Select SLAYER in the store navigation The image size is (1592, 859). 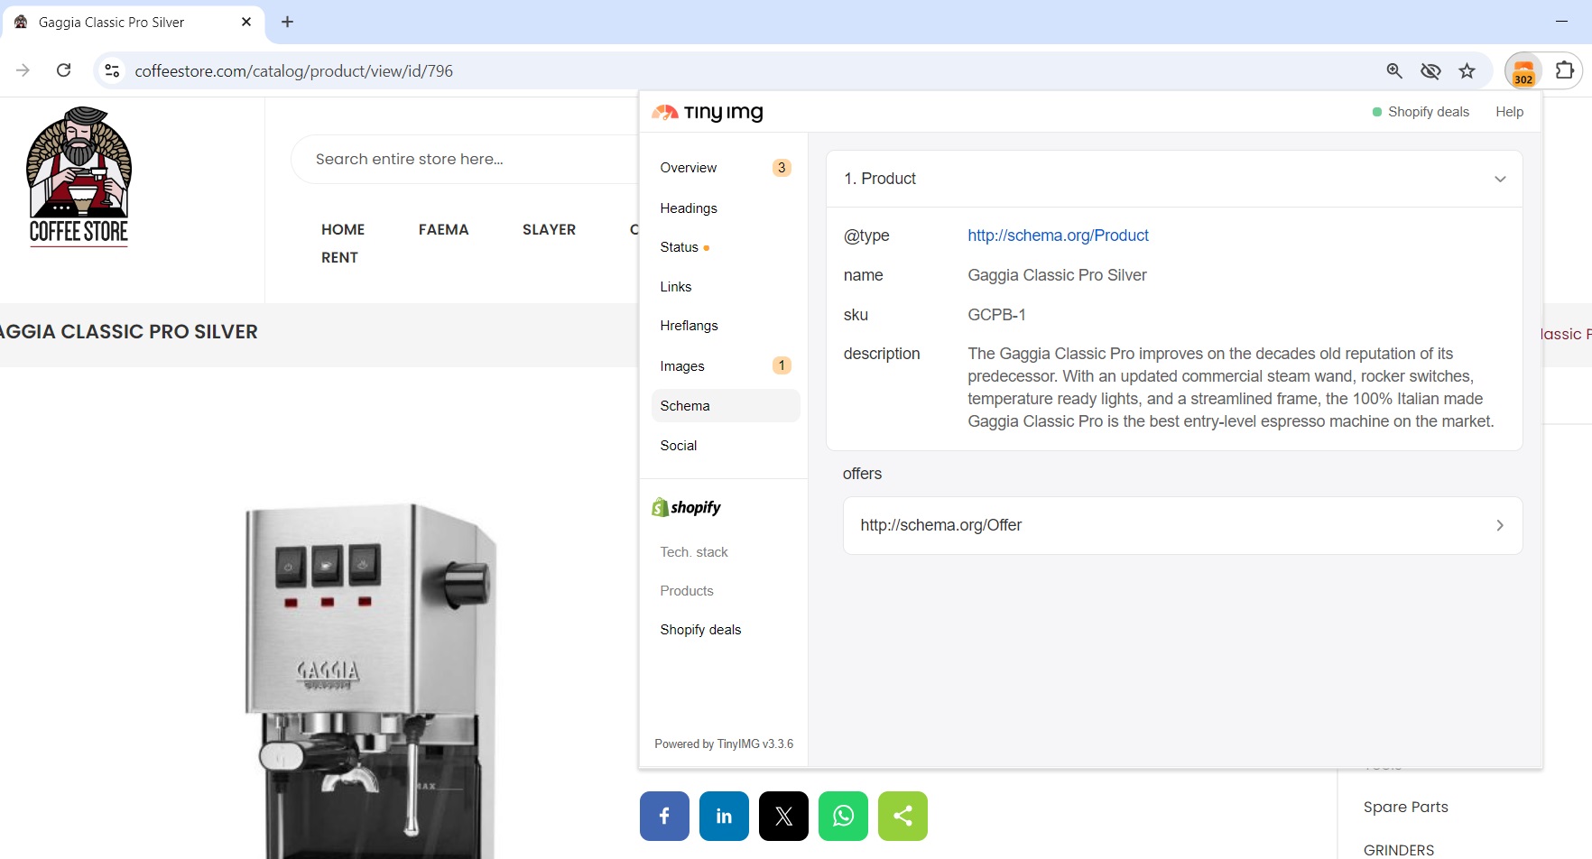click(x=549, y=229)
